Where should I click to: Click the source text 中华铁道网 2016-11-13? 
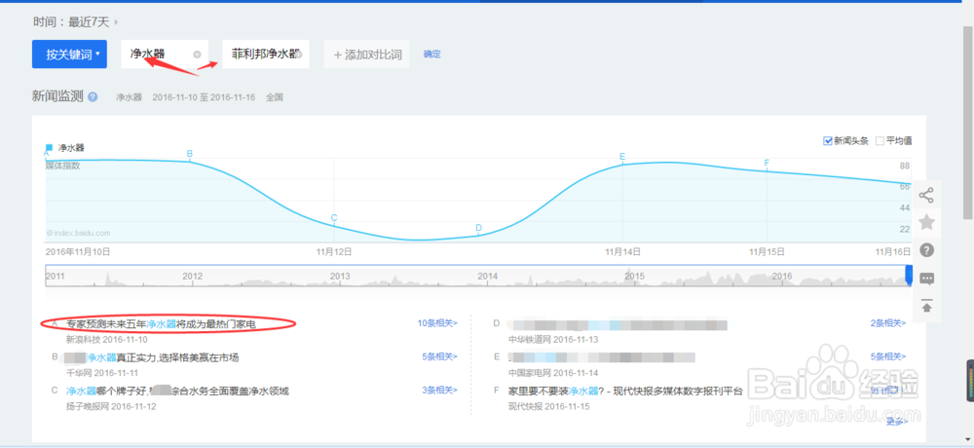(x=553, y=339)
